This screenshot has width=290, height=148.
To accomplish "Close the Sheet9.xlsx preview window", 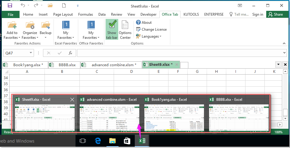I will (72, 100).
